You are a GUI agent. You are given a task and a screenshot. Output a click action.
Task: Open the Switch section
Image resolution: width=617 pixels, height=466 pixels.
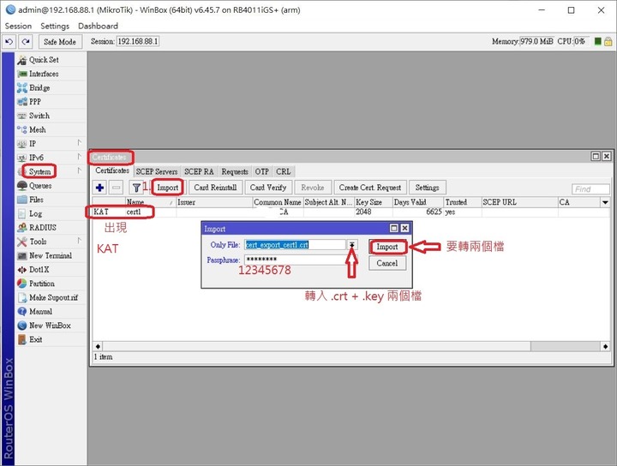39,116
